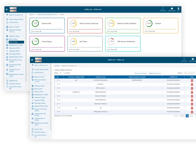
Task: Click the camera icon in front window header
Action: (x=193, y=59)
